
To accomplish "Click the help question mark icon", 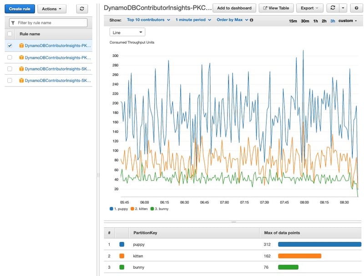I will [356, 8].
